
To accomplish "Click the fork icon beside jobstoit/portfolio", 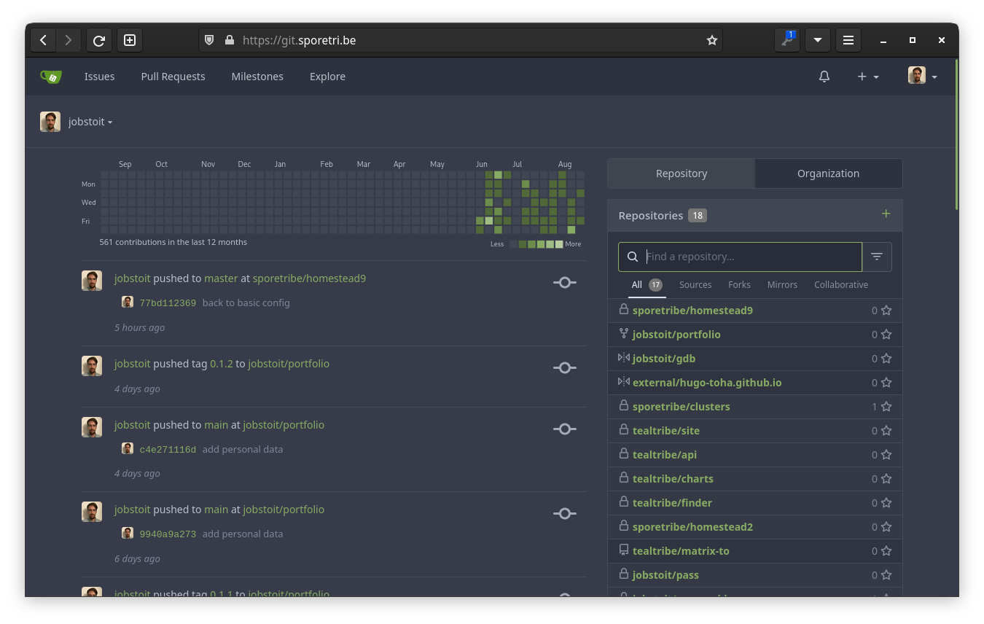I will 624,334.
